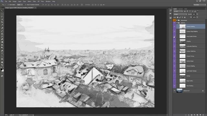Screen dimensions: 207x116
Task: Select the Horizontal Type tool
Action: pos(2,53)
